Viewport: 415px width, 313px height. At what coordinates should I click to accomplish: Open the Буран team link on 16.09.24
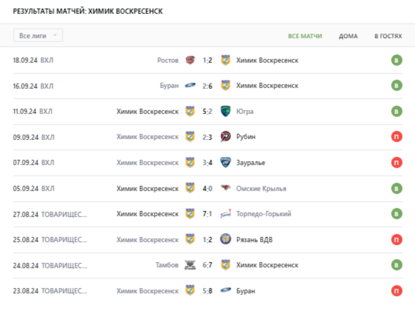click(169, 85)
